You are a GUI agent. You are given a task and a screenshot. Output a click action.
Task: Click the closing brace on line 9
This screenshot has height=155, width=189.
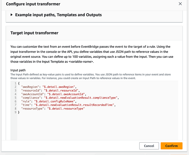coord(19,112)
